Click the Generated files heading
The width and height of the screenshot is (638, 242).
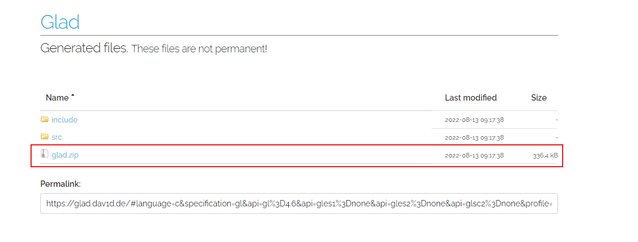click(84, 48)
